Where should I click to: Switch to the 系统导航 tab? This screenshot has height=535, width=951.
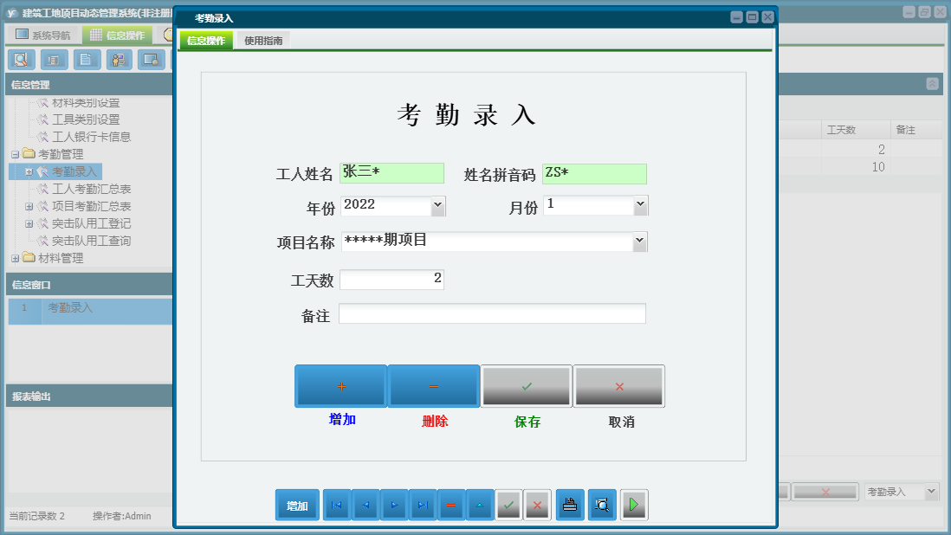coord(42,34)
